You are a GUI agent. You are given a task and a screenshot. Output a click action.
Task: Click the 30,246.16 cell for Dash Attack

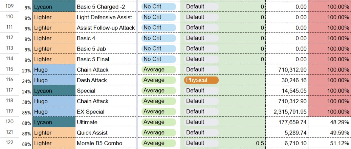287,80
